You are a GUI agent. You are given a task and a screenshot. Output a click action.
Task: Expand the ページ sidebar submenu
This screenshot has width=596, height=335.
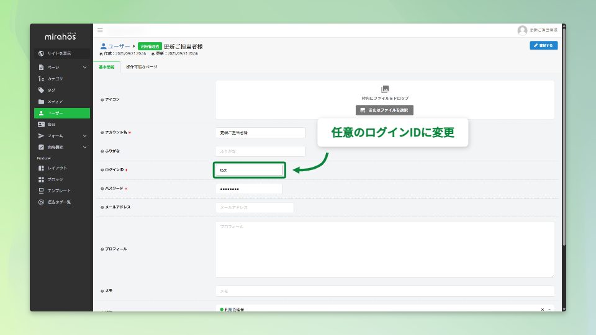point(85,67)
